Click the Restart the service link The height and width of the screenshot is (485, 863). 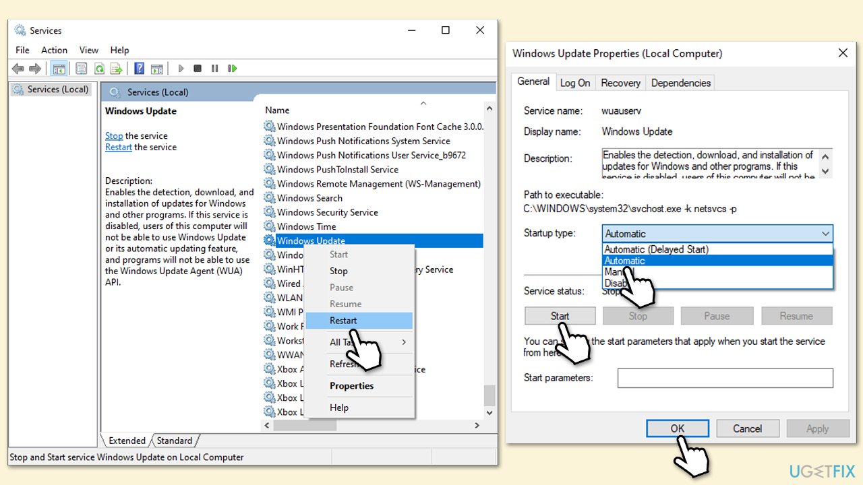119,147
